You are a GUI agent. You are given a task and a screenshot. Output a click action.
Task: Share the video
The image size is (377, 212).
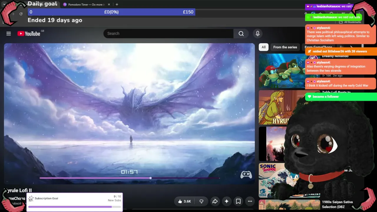(x=215, y=201)
